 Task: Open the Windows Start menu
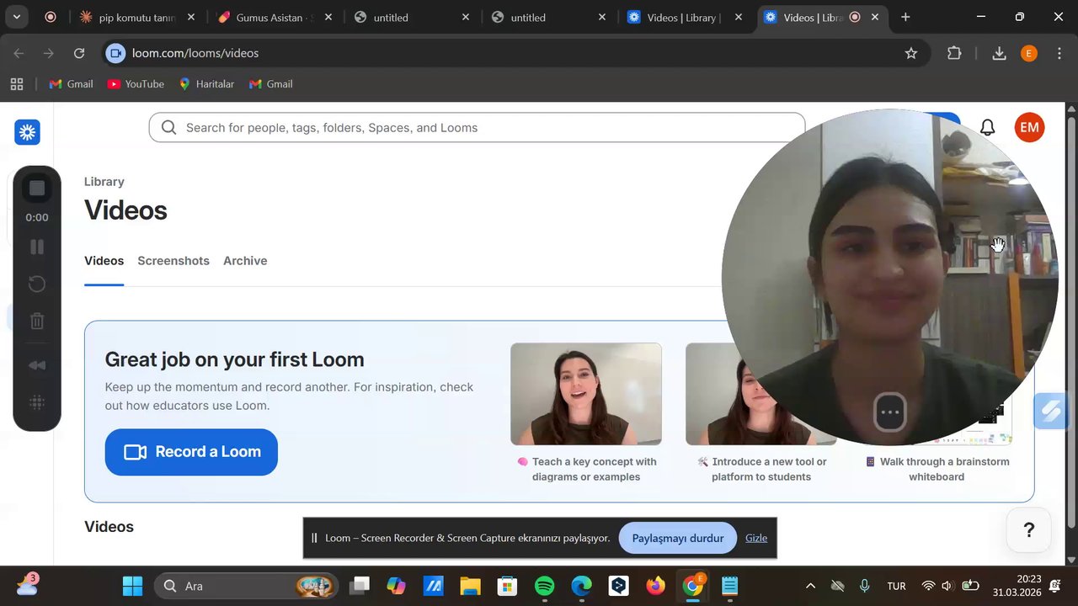point(132,586)
